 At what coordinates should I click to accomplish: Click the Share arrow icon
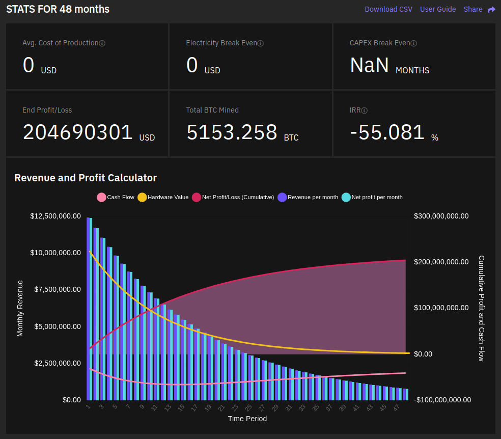pos(491,10)
